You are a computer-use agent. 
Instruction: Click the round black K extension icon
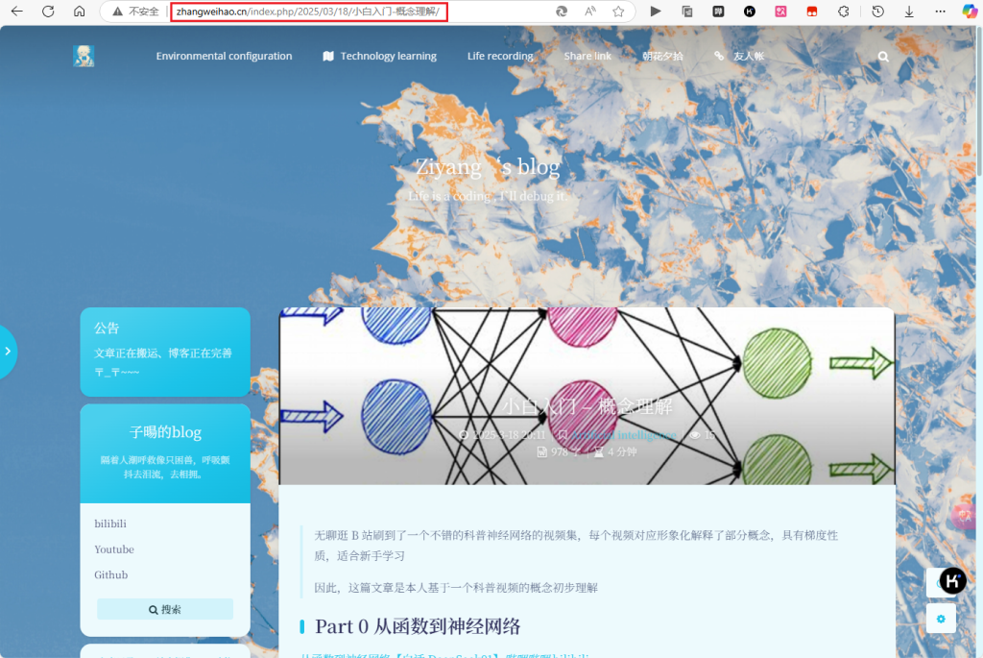pos(750,12)
